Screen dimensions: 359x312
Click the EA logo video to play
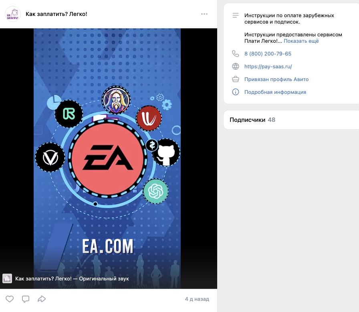[107, 158]
